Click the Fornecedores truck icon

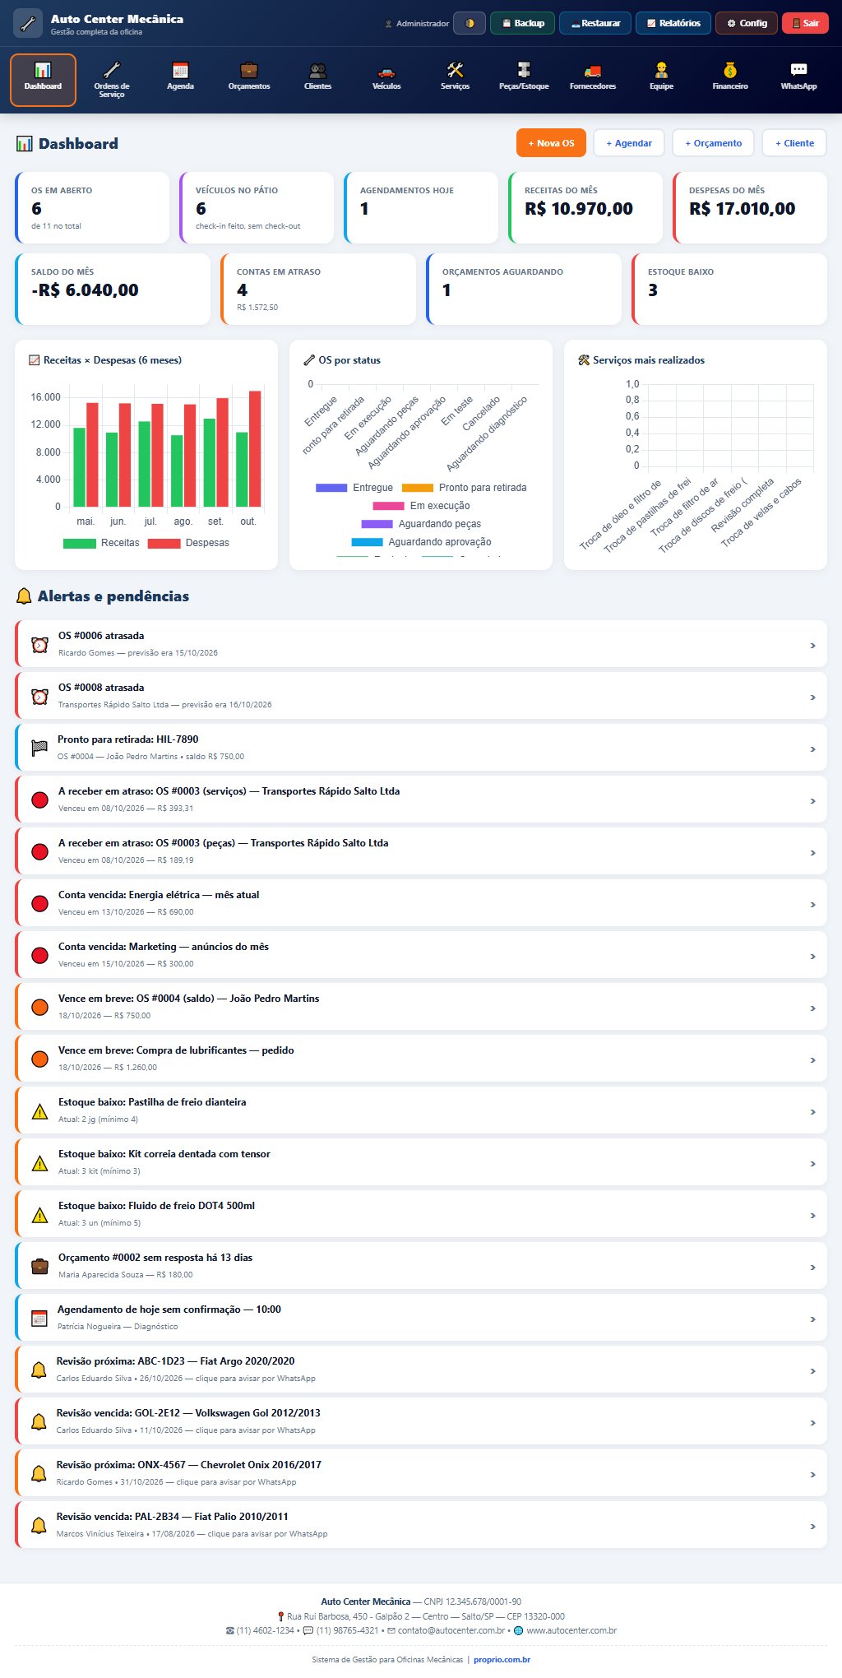click(x=593, y=70)
